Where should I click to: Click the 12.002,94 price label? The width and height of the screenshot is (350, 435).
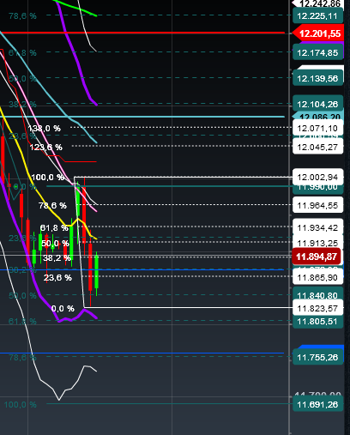(x=317, y=177)
